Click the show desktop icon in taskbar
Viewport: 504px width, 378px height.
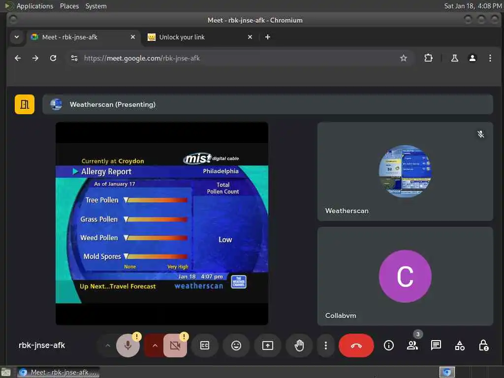pos(5,372)
